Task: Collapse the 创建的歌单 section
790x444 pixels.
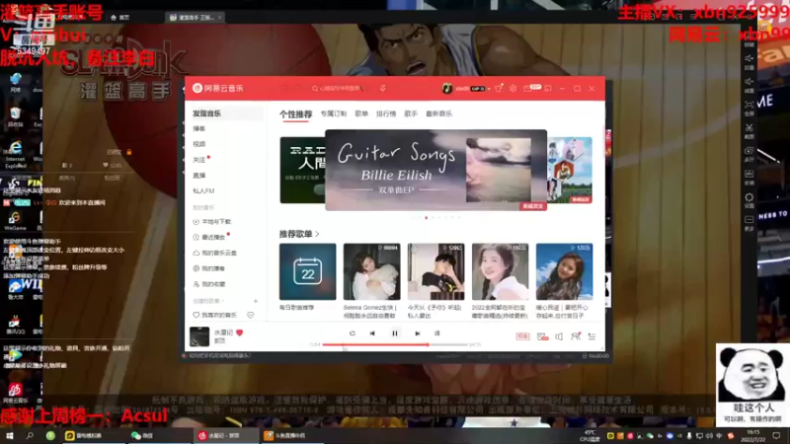Action: tap(208, 301)
